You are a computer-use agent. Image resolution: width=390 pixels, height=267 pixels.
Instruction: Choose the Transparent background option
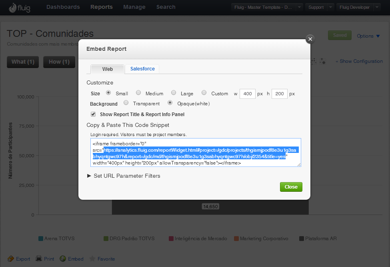[x=126, y=102]
